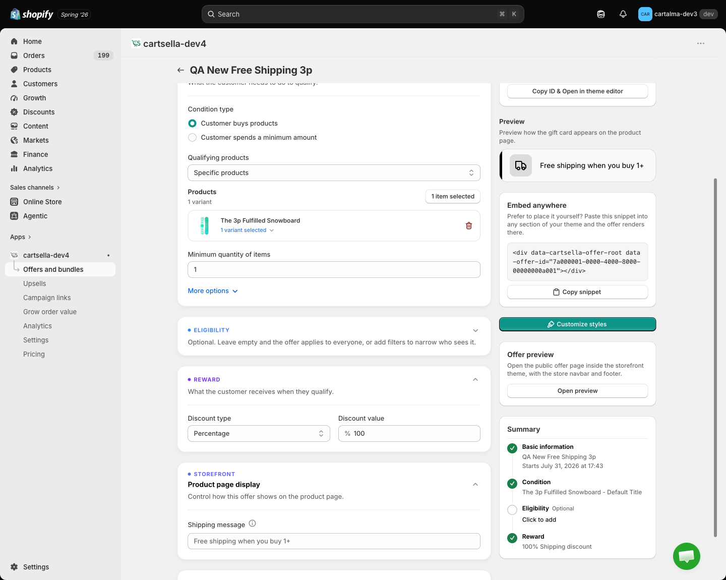Screen dimensions: 726x580
Task: Click the Markets globe icon
Action: coord(14,140)
